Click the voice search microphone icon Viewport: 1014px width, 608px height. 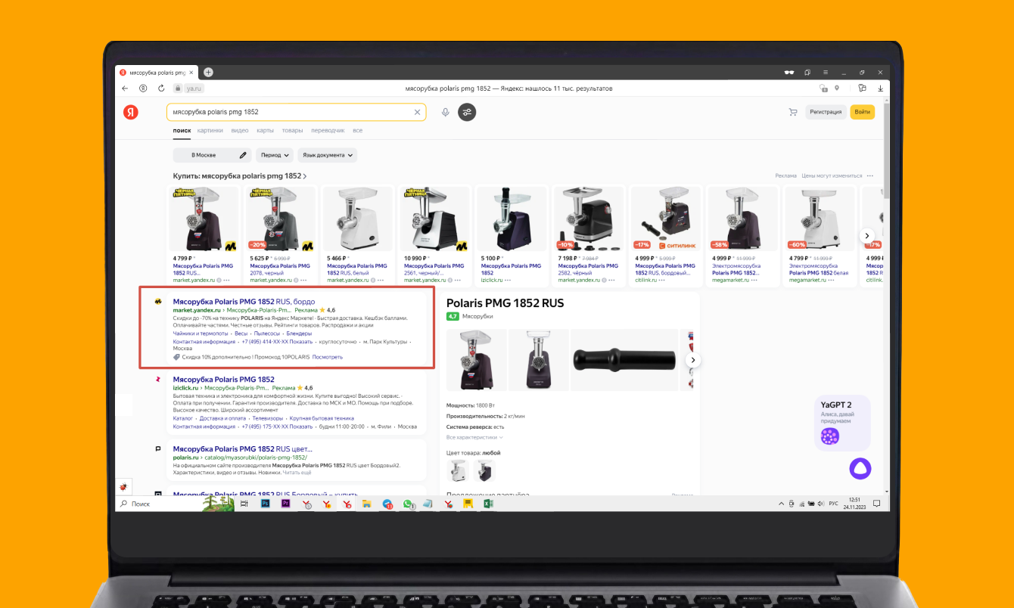pyautogui.click(x=445, y=112)
